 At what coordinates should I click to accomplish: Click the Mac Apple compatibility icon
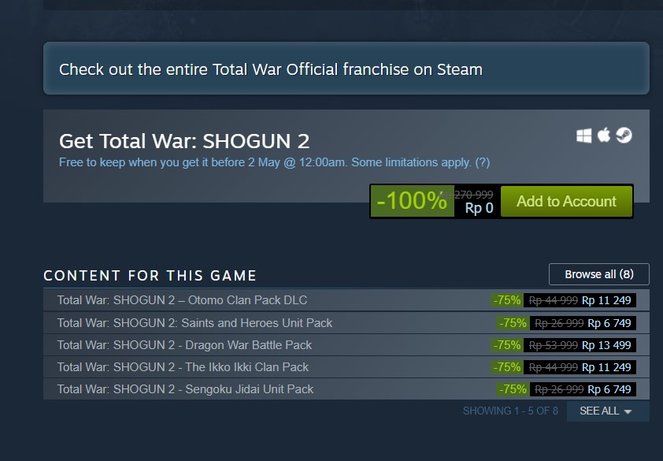click(602, 136)
